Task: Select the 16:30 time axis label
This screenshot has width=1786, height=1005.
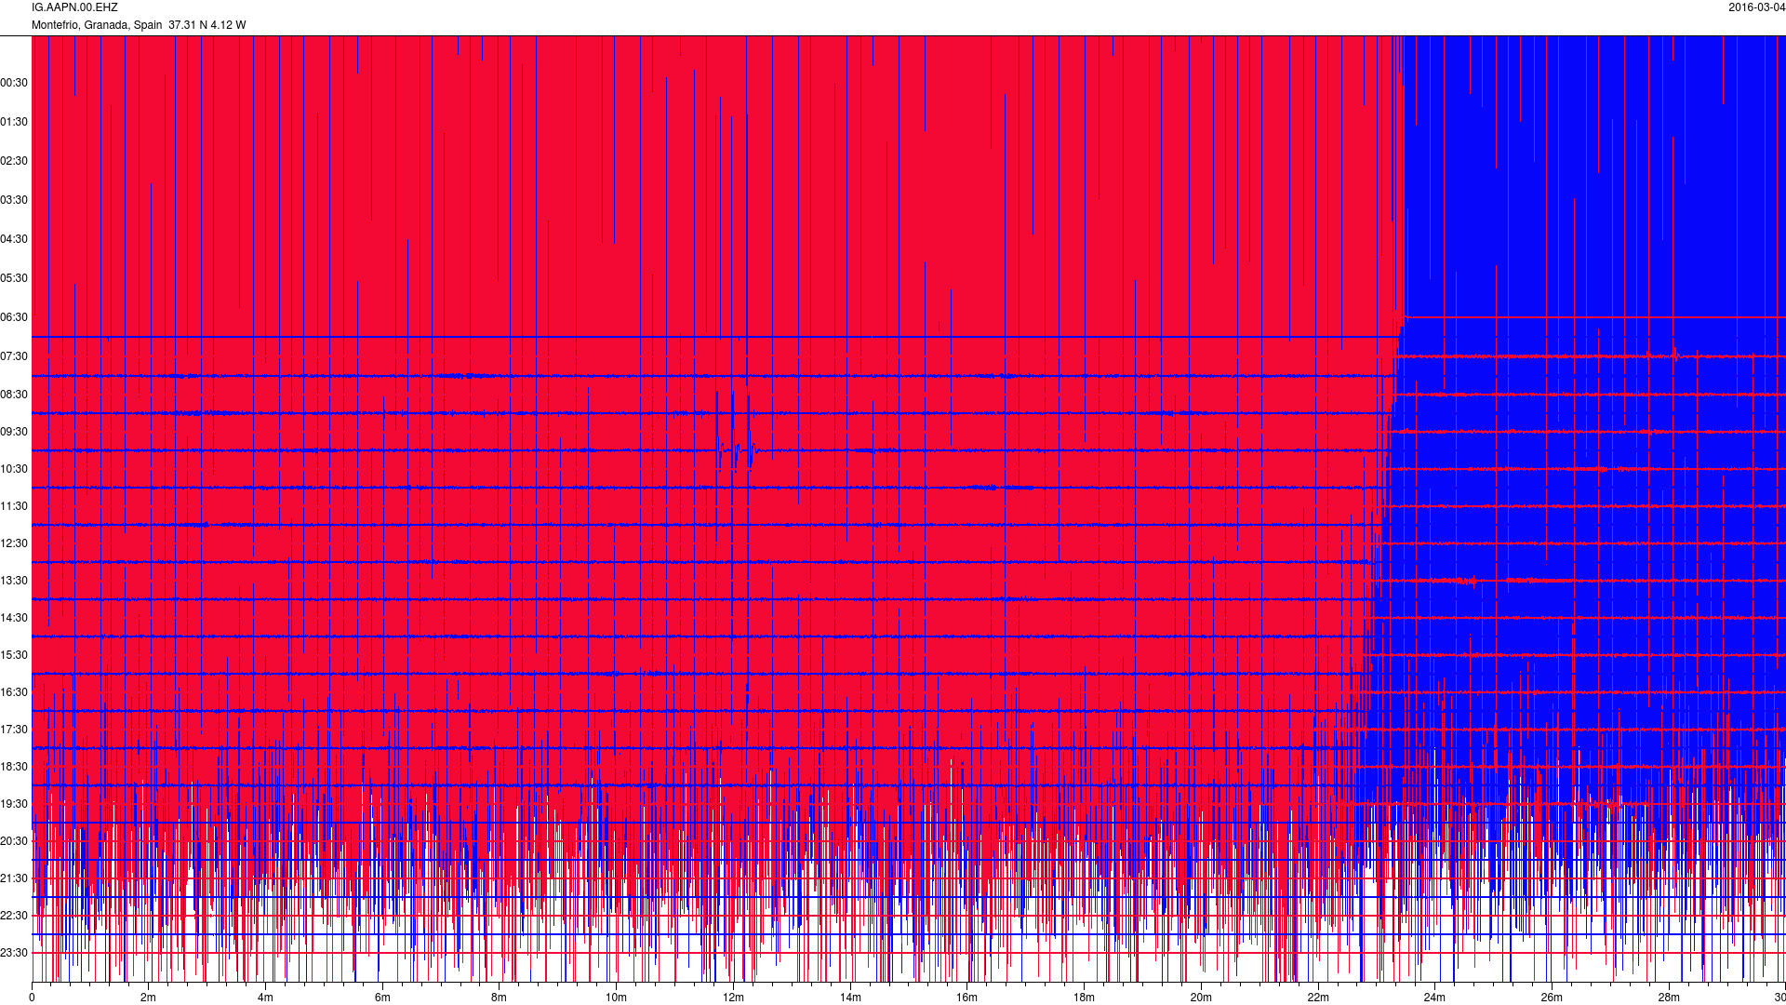Action: (14, 692)
